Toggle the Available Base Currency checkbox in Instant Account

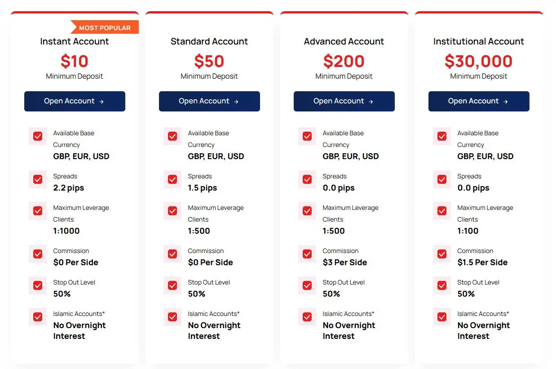[38, 136]
